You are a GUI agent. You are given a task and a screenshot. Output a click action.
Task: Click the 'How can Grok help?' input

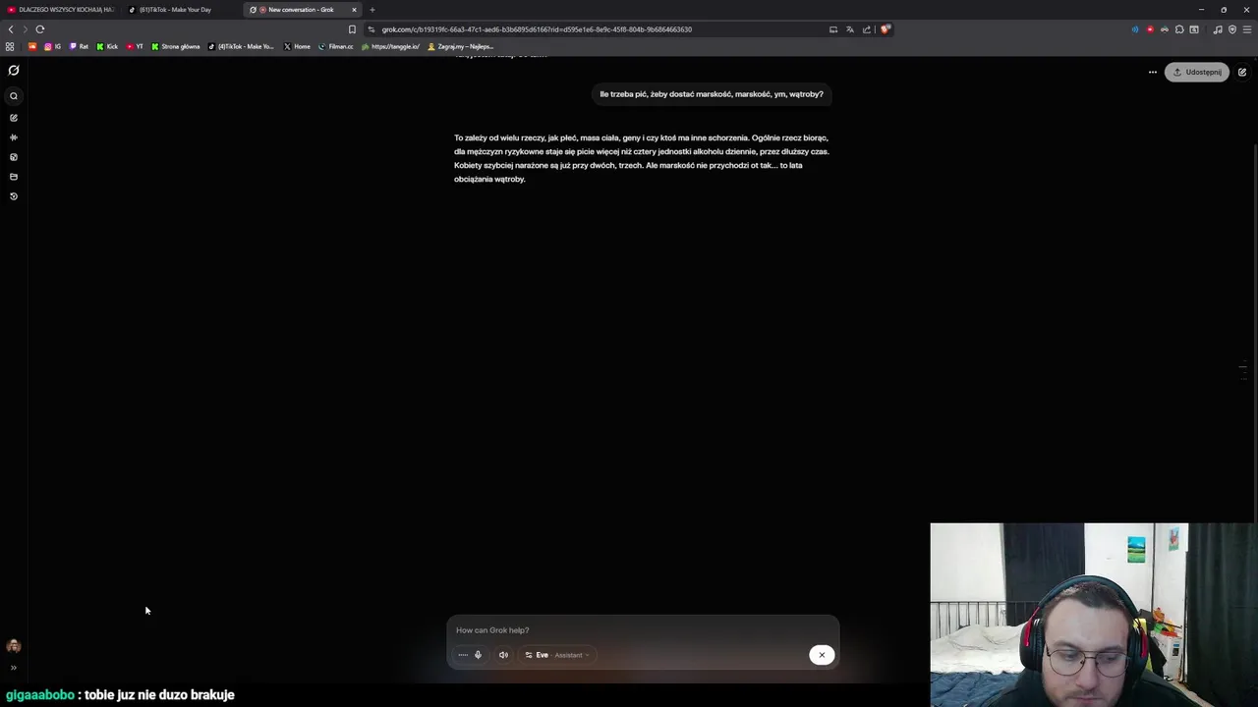click(643, 630)
